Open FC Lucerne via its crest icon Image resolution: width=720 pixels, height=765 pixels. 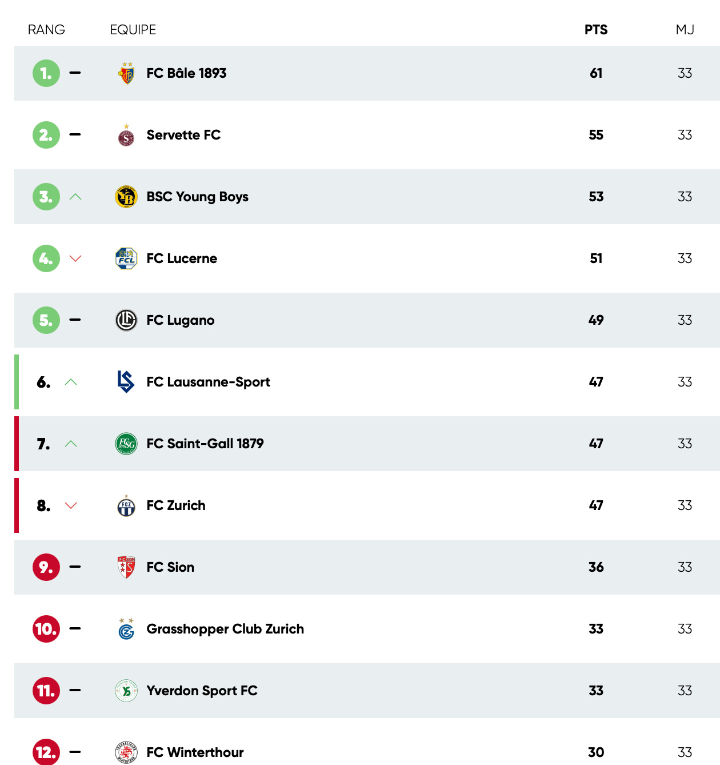coord(126,258)
